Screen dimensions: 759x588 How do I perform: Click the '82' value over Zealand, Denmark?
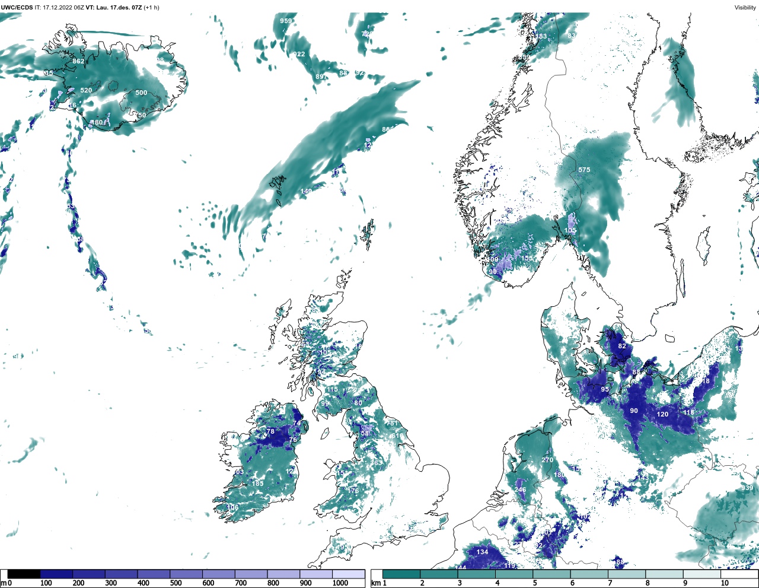pos(622,346)
